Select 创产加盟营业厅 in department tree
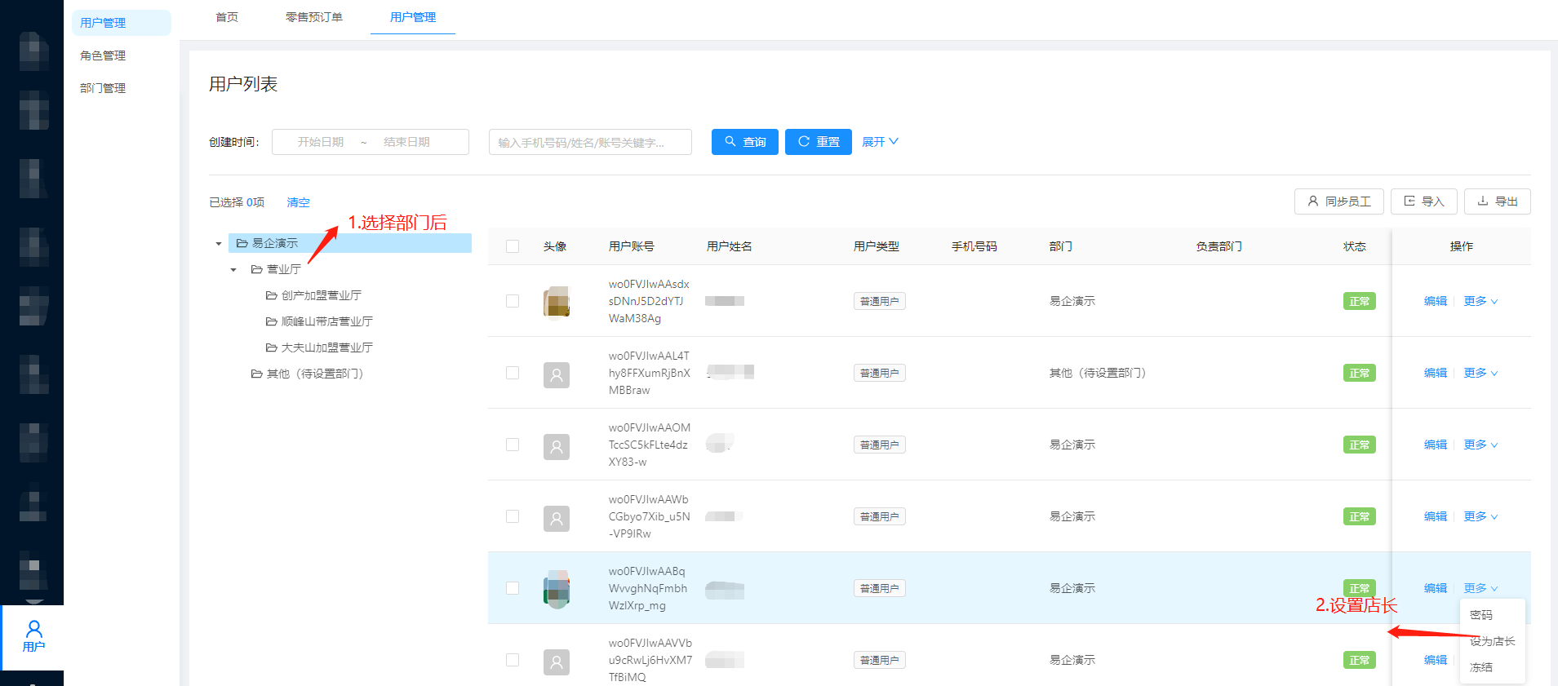The width and height of the screenshot is (1558, 686). [321, 295]
